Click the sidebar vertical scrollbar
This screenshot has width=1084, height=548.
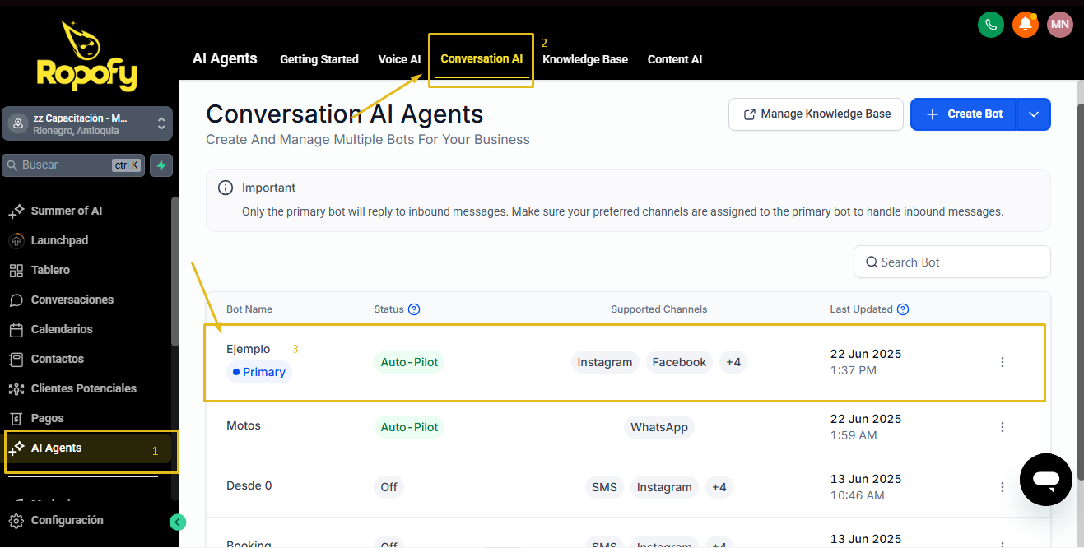(174, 272)
